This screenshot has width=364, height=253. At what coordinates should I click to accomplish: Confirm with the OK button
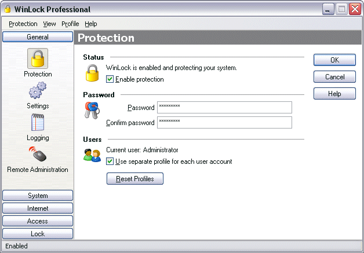pos(334,60)
